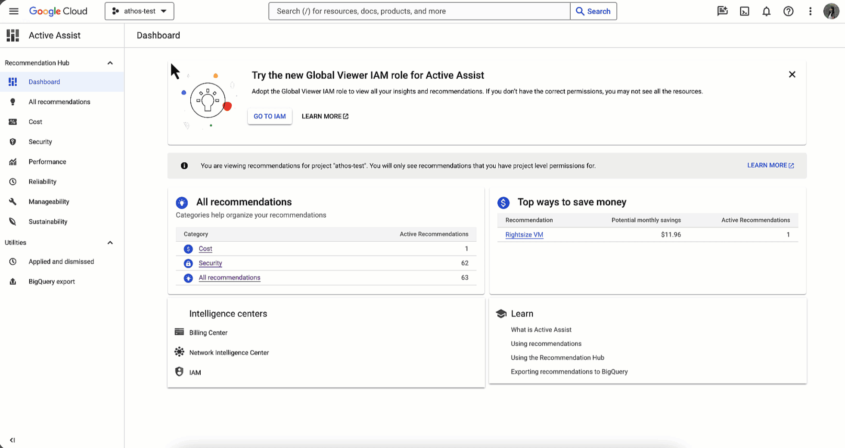View notifications from the bell icon
This screenshot has width=845, height=448.
click(x=767, y=11)
